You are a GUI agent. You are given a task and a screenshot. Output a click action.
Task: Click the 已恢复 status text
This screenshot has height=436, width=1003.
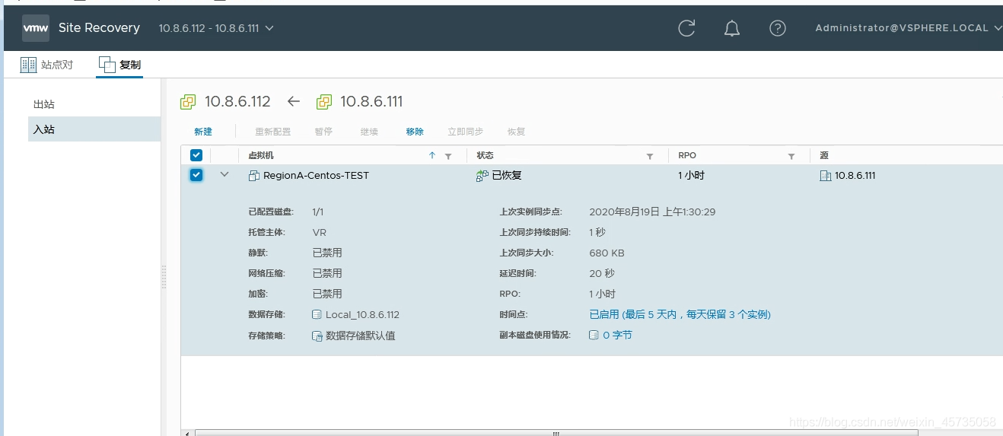507,175
